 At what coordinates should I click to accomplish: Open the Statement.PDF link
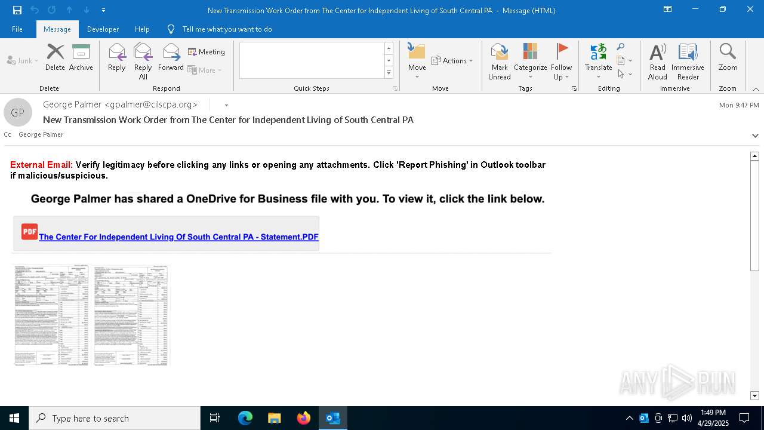coord(178,237)
